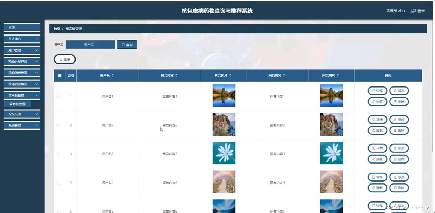Open the 回复图片 path thumbnail in row 用户名4

pyautogui.click(x=331, y=182)
